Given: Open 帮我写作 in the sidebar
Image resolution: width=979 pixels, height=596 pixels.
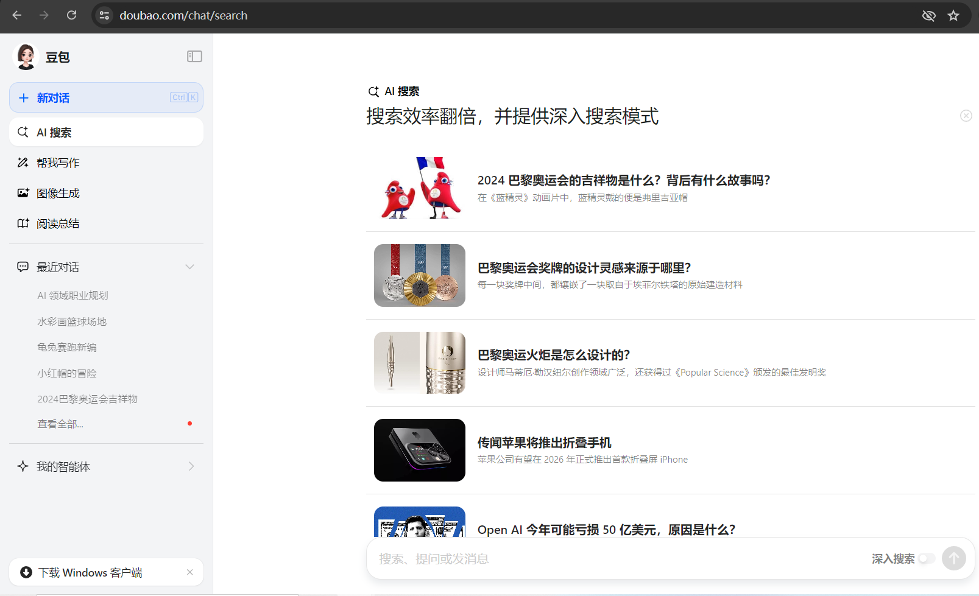Looking at the screenshot, I should [106, 163].
